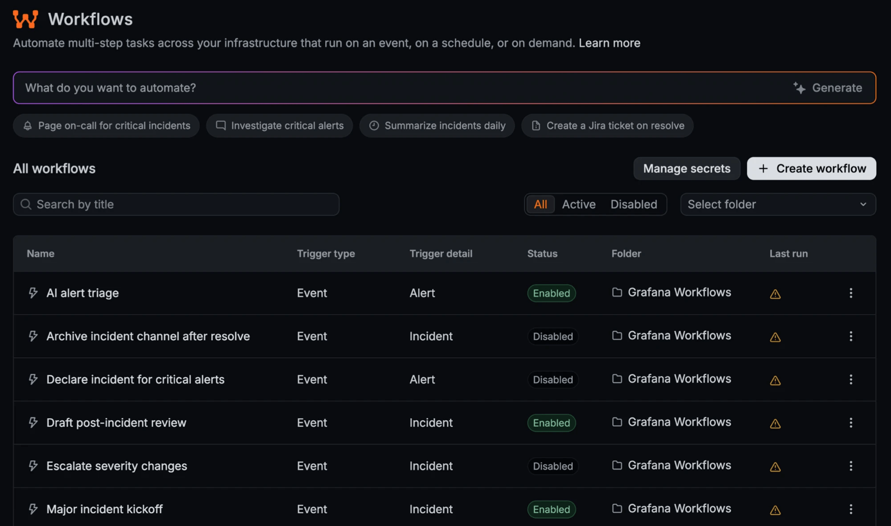Click folder icon in Draft post-incident review row
891x526 pixels.
click(617, 422)
